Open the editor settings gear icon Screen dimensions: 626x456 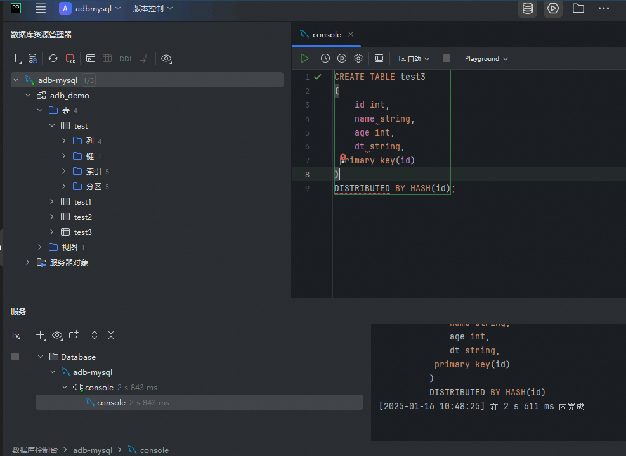pyautogui.click(x=358, y=58)
